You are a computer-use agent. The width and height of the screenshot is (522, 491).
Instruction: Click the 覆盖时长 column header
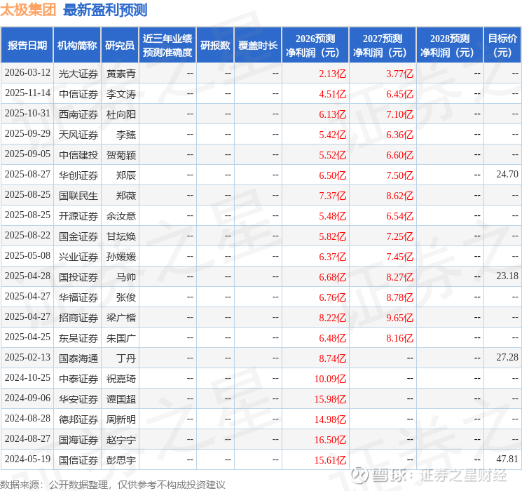[258, 46]
